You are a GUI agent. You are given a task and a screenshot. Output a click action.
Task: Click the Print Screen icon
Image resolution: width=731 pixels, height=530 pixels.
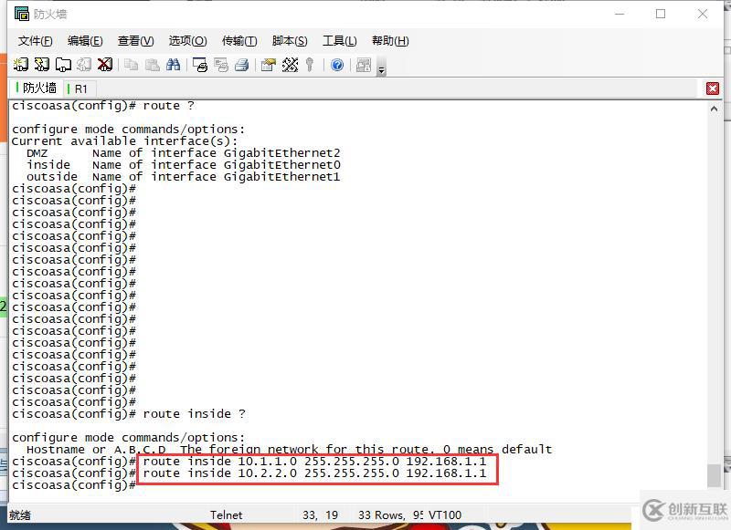200,65
